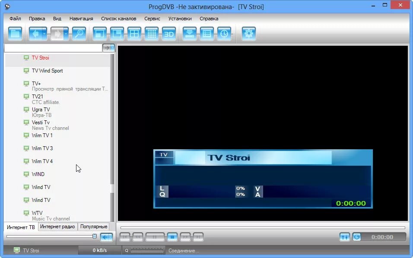This screenshot has height=258, width=413.
Task: Click the Q signal quality meter
Action: [x=147, y=250]
